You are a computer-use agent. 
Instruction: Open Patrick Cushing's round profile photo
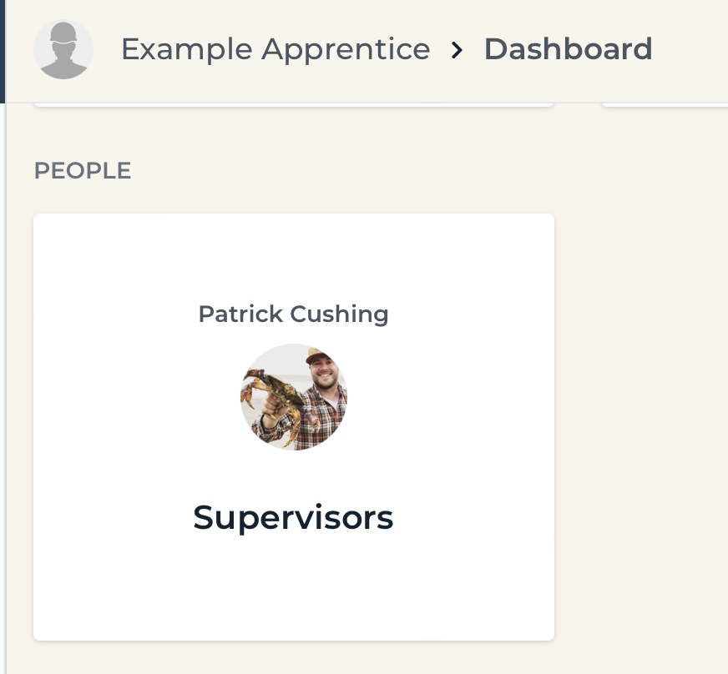294,397
